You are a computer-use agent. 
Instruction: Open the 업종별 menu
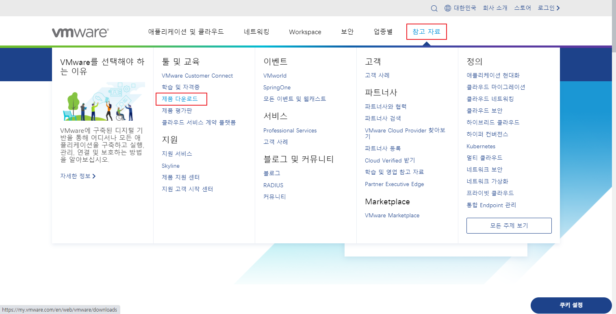click(x=383, y=32)
